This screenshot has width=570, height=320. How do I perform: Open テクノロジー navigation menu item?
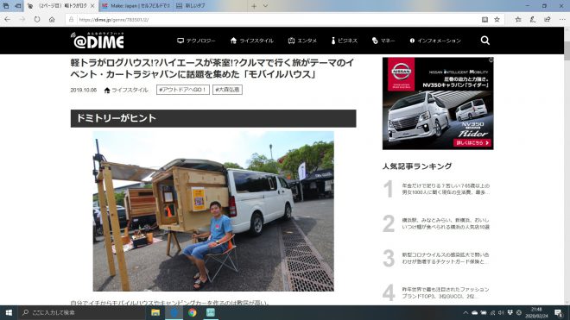pos(196,41)
